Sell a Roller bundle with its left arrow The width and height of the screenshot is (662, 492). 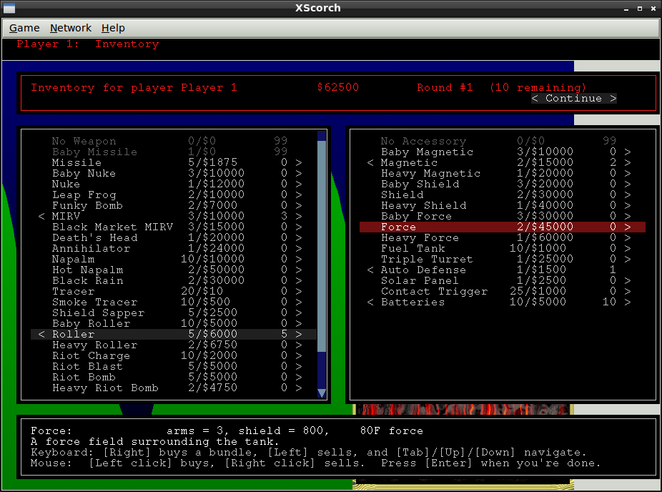click(x=41, y=334)
